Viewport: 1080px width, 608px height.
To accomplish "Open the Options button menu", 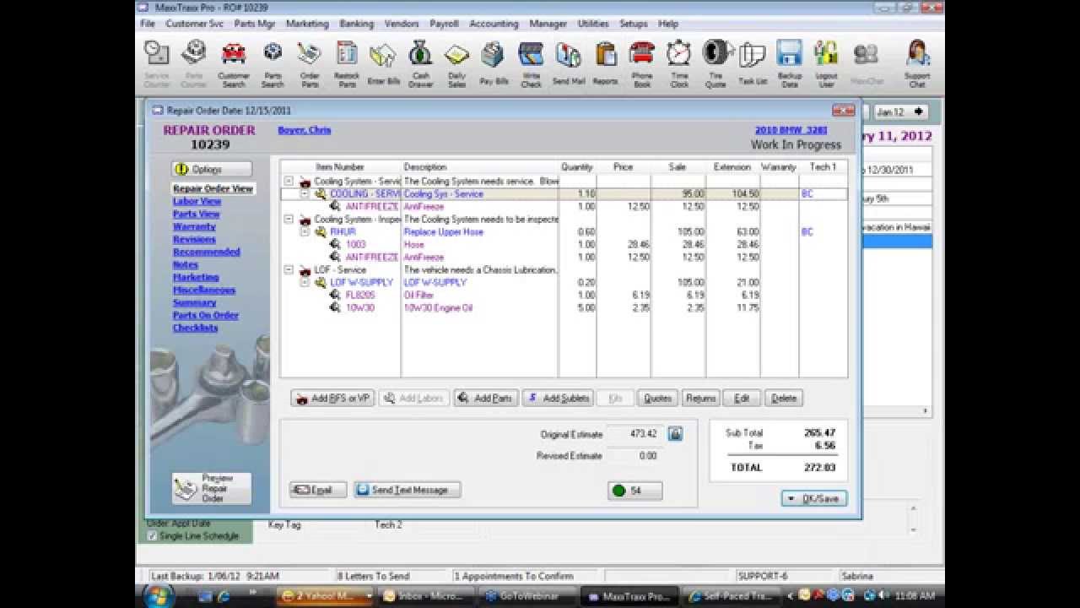I will [211, 169].
